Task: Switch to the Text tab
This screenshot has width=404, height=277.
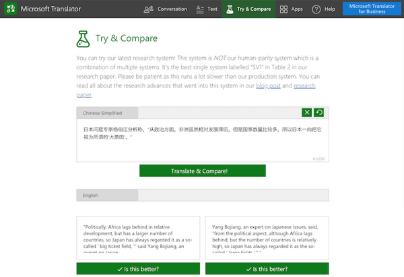Action: (206, 9)
